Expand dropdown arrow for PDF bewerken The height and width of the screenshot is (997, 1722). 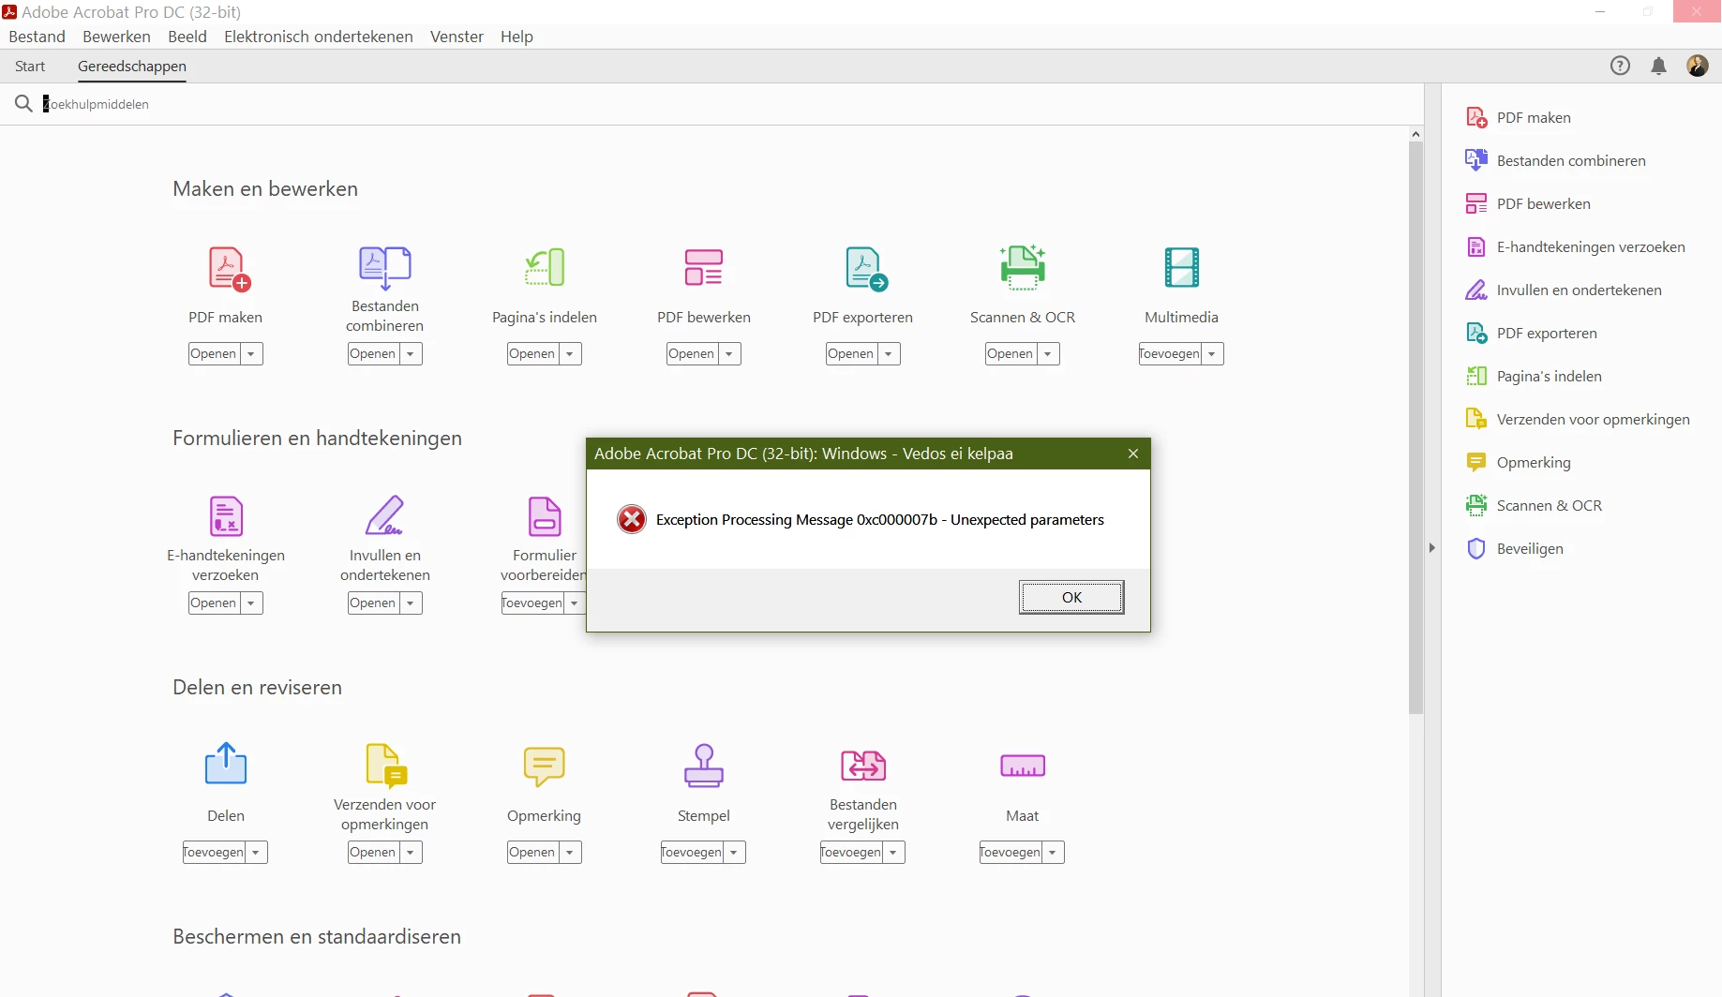pos(729,354)
